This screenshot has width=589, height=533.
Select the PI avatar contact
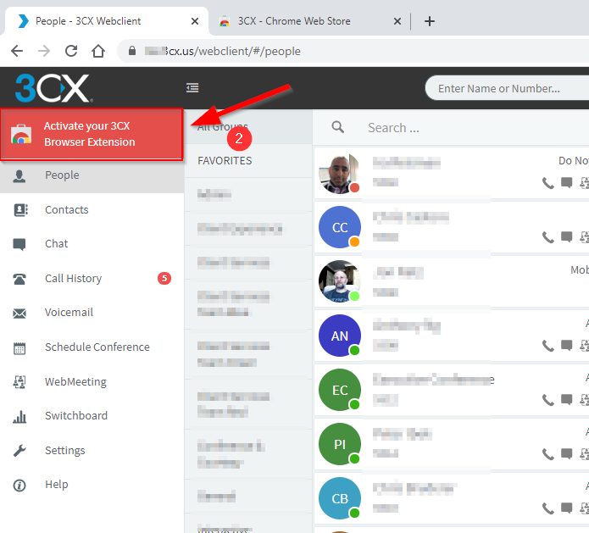tap(340, 444)
